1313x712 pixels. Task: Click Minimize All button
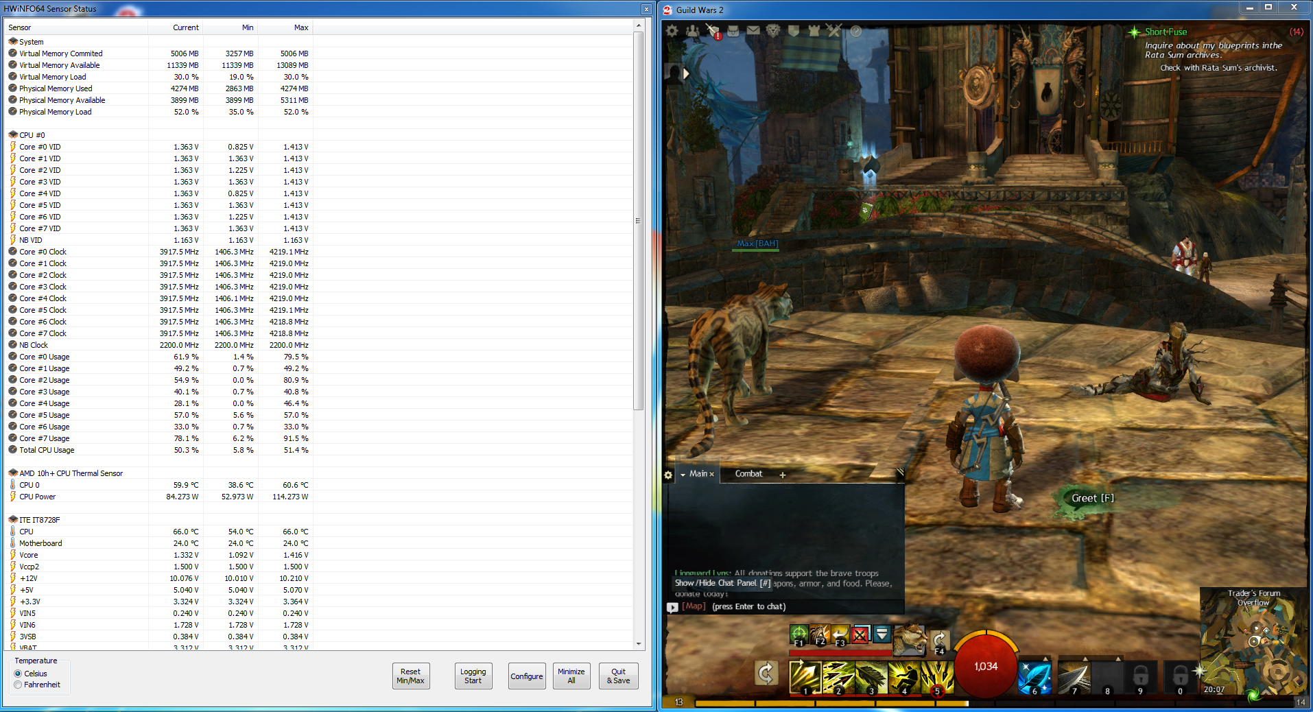point(571,676)
